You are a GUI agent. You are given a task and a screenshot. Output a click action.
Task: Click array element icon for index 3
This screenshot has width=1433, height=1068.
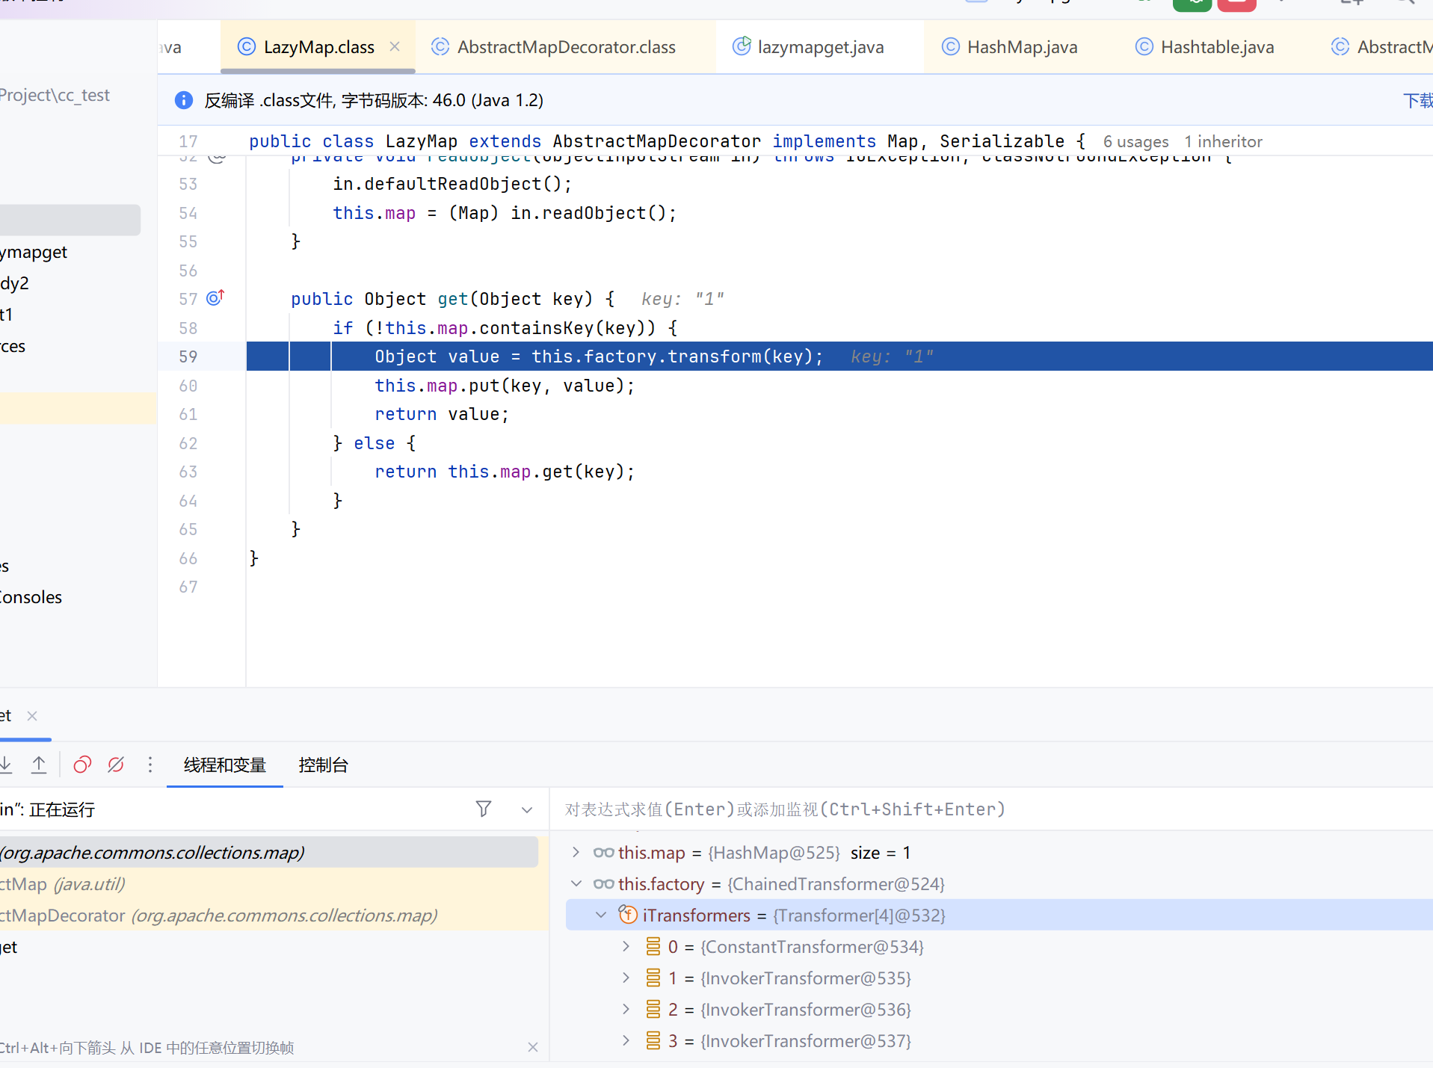coord(653,1040)
